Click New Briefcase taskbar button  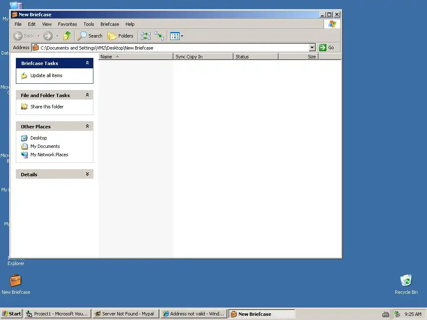(262, 314)
